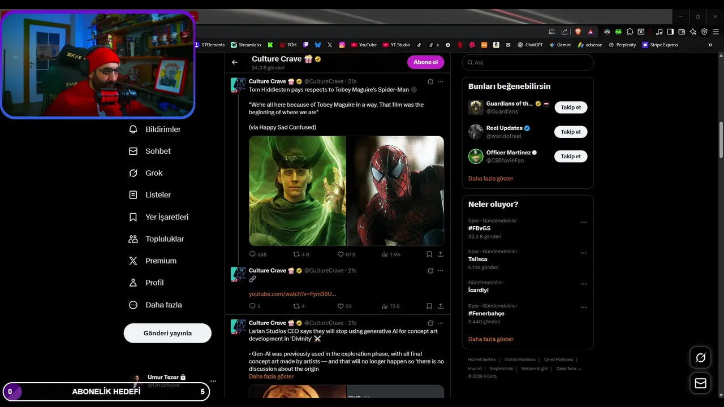The image size is (724, 407).
Task: Follow Officer Martinez with Takip et
Action: [x=571, y=156]
